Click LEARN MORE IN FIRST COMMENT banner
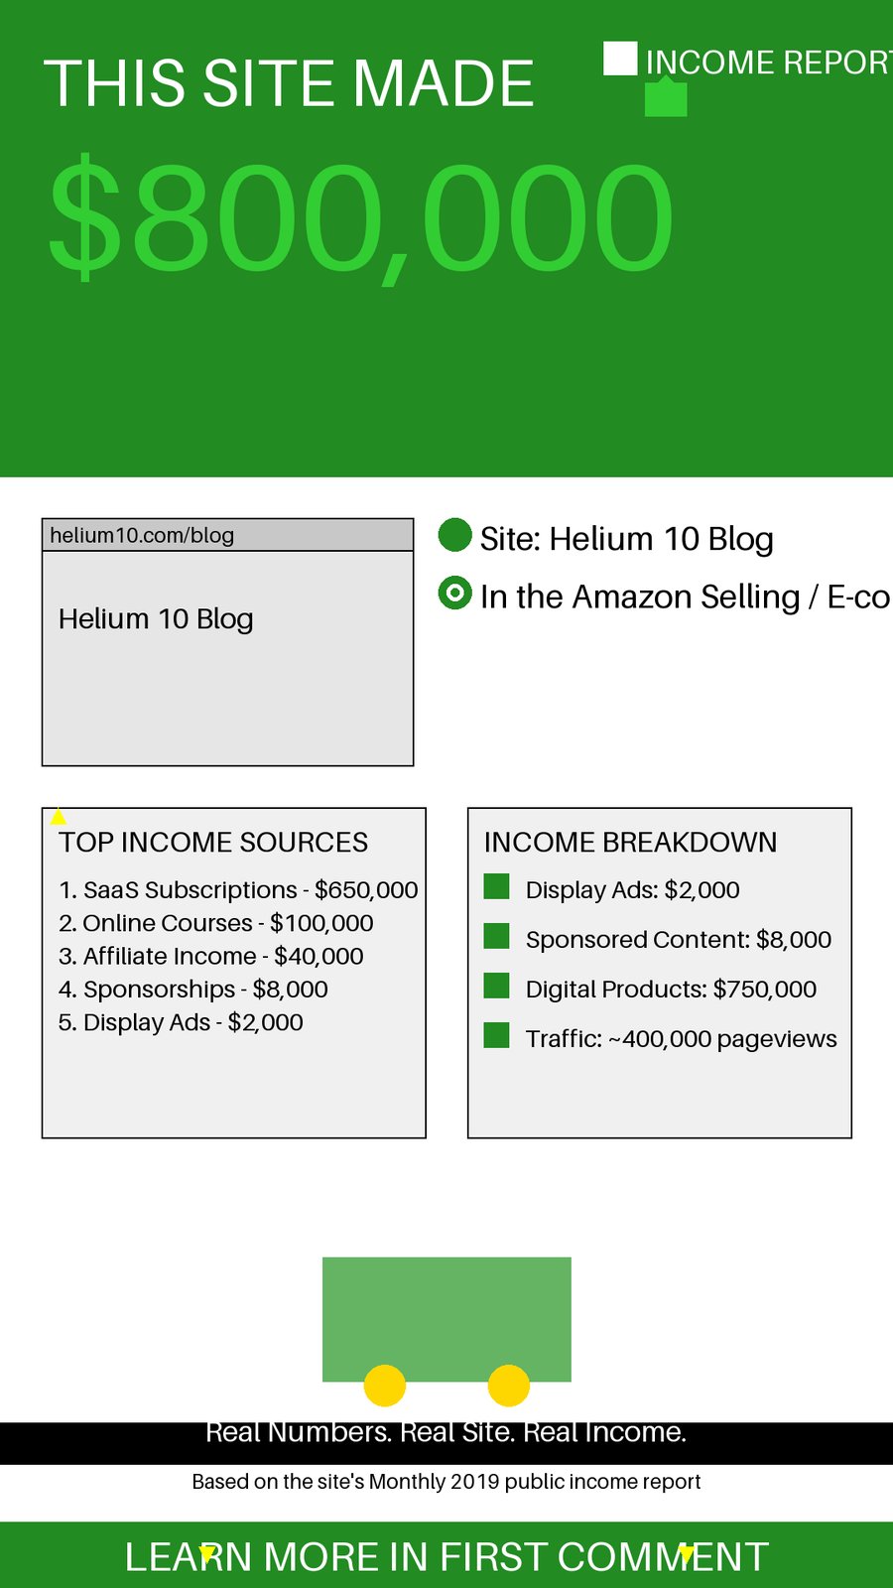The width and height of the screenshot is (893, 1588). point(446,1556)
